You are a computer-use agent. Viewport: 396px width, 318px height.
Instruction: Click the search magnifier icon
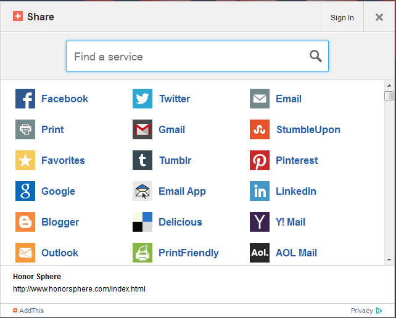[316, 56]
